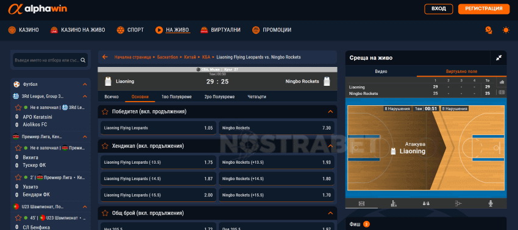Click the КБА breadcrumb link
The height and width of the screenshot is (230, 518).
click(x=206, y=57)
